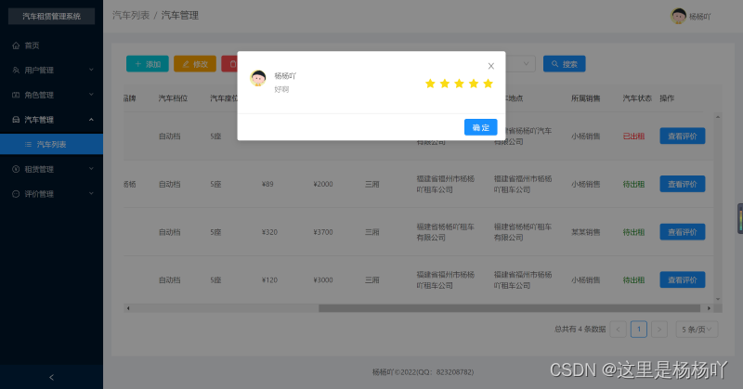Click the 修改 edit button
The height and width of the screenshot is (389, 743).
click(x=195, y=64)
